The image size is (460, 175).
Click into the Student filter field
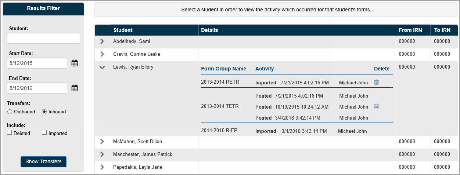coord(43,38)
